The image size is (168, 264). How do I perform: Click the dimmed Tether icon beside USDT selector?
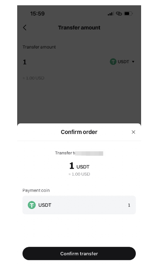113,62
